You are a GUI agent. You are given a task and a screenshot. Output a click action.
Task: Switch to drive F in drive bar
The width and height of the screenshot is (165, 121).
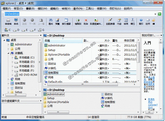[33, 30]
